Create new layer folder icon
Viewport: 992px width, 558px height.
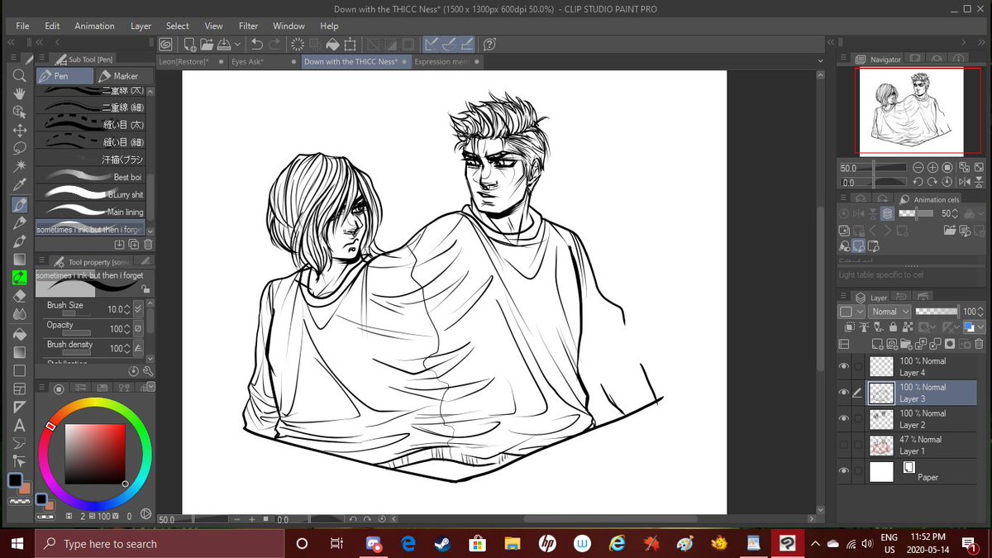[909, 344]
